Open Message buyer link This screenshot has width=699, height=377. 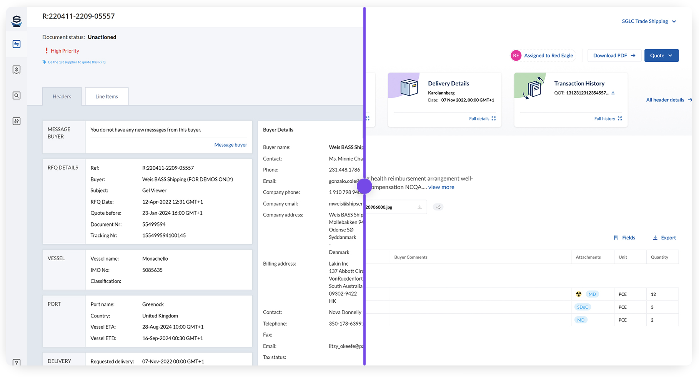click(231, 145)
